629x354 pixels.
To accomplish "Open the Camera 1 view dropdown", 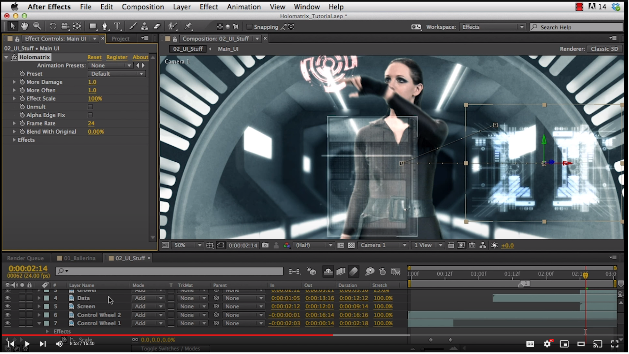I will [383, 245].
